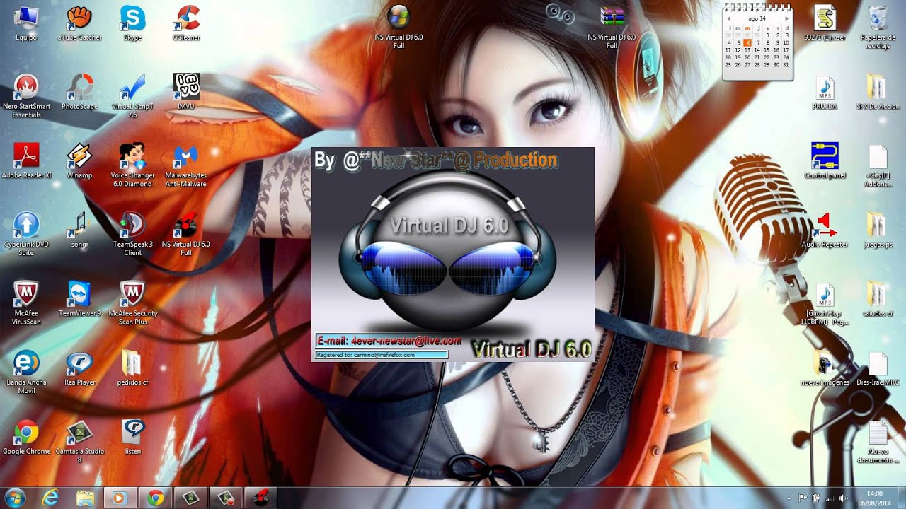Go to next month in calendar gadget
Image resolution: width=906 pixels, height=509 pixels.
point(786,18)
